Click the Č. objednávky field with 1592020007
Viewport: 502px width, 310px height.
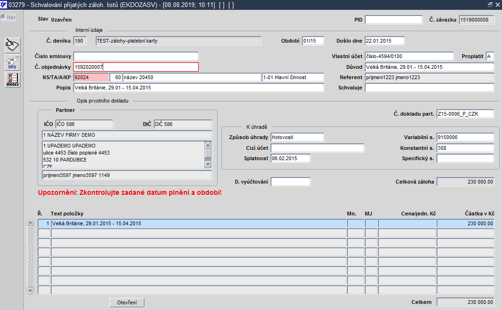(136, 67)
